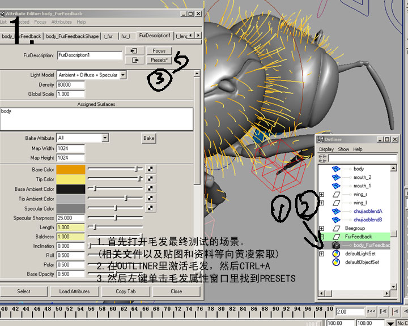Open texture map button for Tip Ambient Color
408x326 pixels.
coord(150,198)
